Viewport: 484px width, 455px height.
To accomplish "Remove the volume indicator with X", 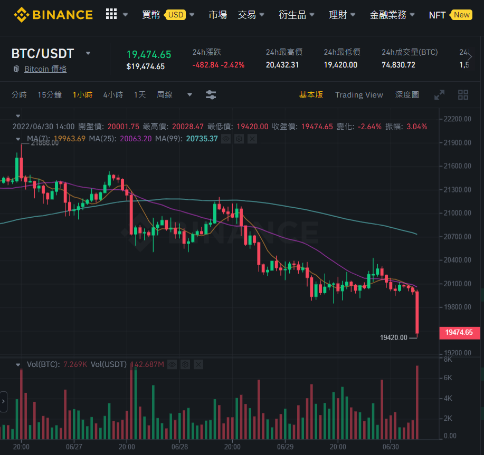I will pos(198,365).
